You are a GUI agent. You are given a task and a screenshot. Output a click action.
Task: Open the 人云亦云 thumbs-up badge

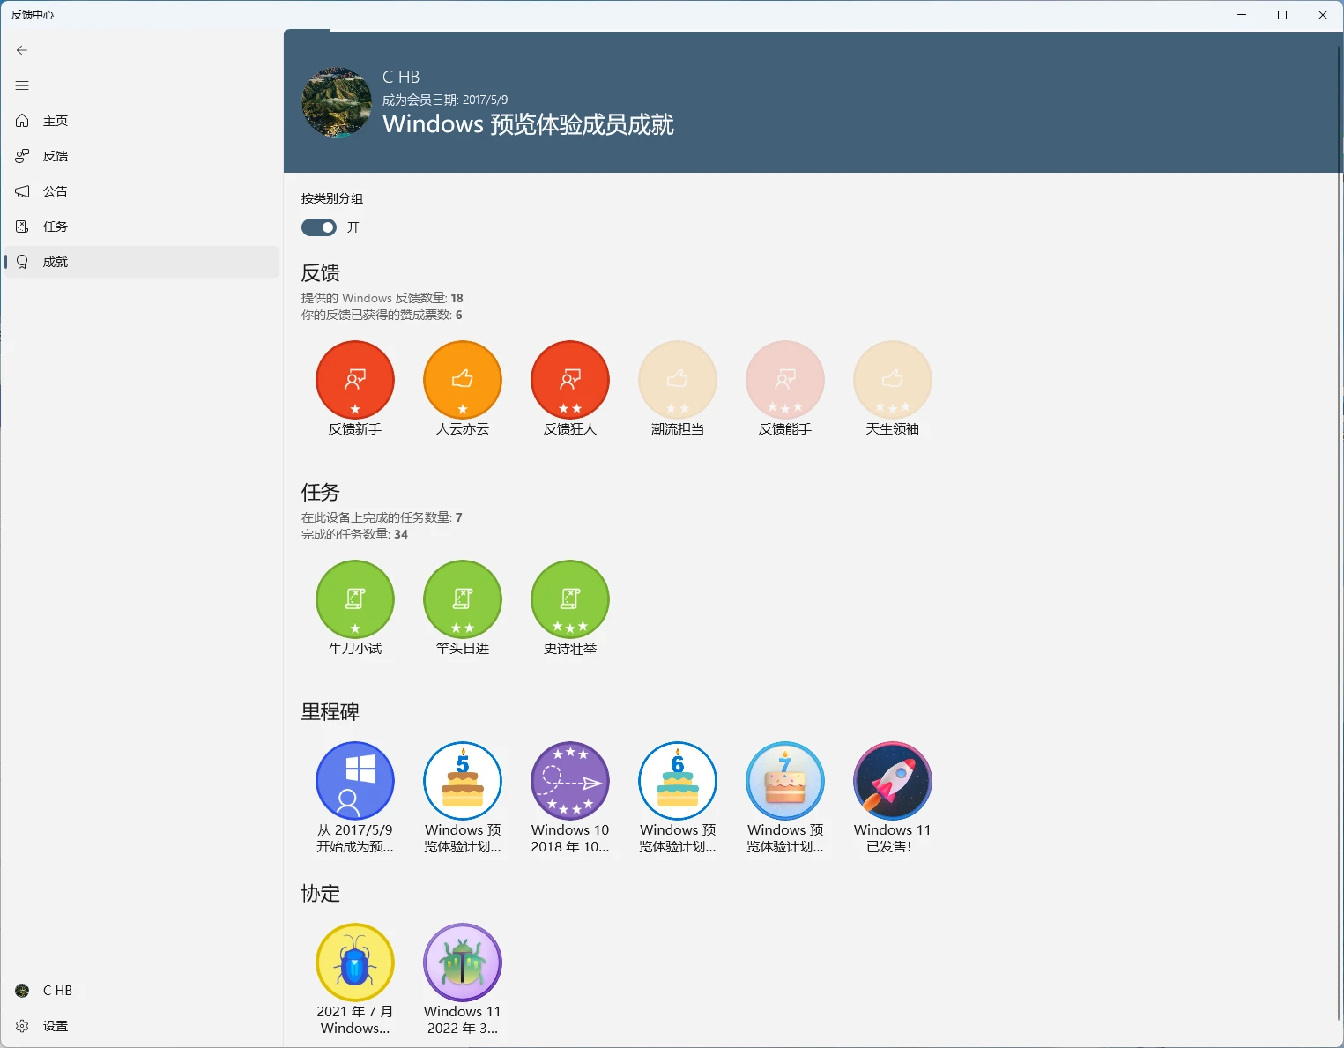pyautogui.click(x=463, y=380)
